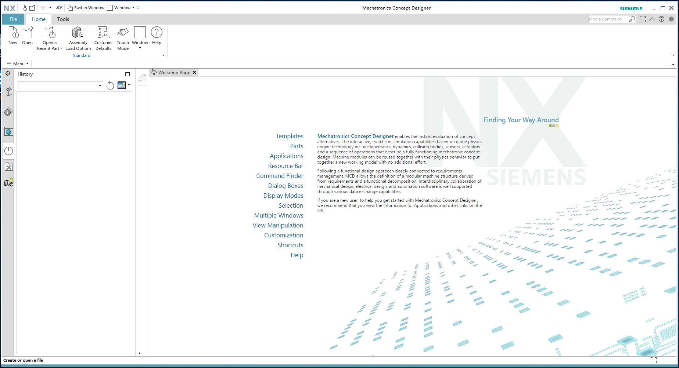This screenshot has width=679, height=368.
Task: Switch to the Tools ribbon tab
Action: click(63, 19)
